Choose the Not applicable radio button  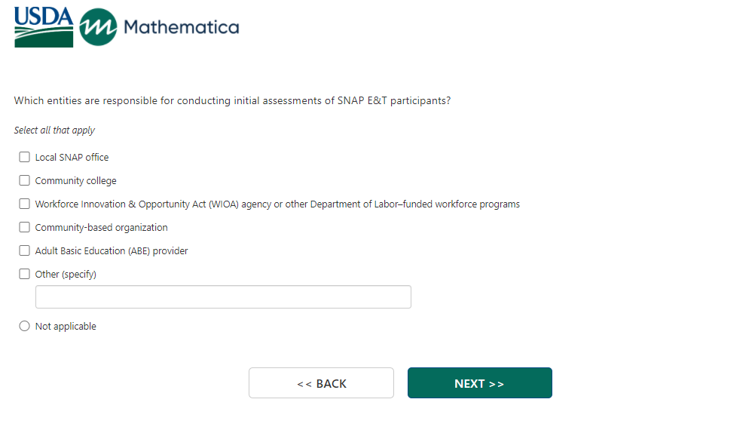[x=25, y=326]
